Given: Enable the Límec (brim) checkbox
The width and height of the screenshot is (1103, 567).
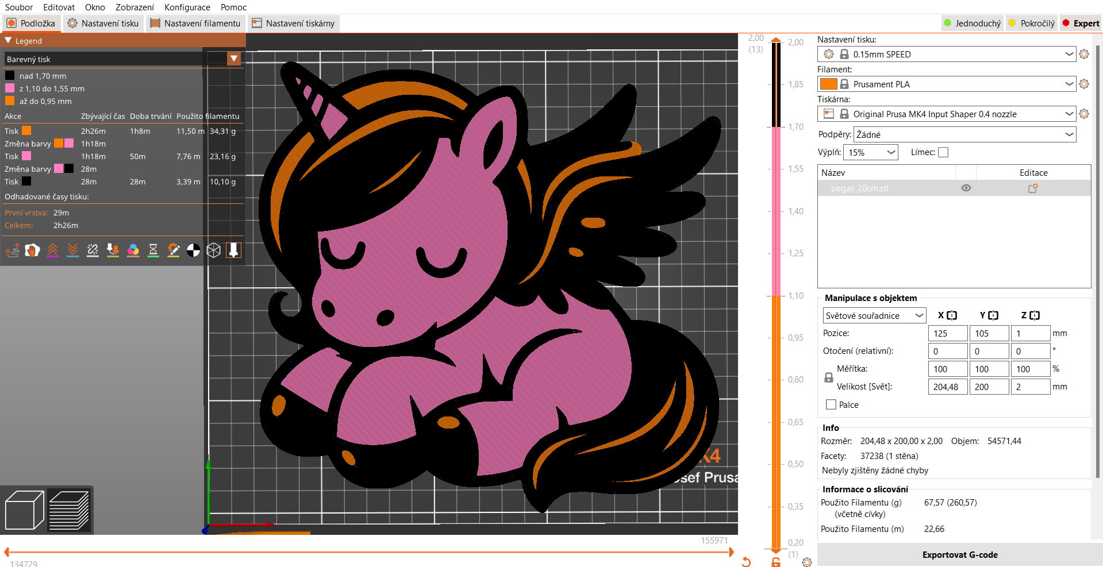Looking at the screenshot, I should (x=943, y=152).
